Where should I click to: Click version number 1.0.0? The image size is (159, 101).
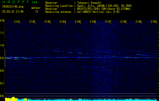coord(34,2)
